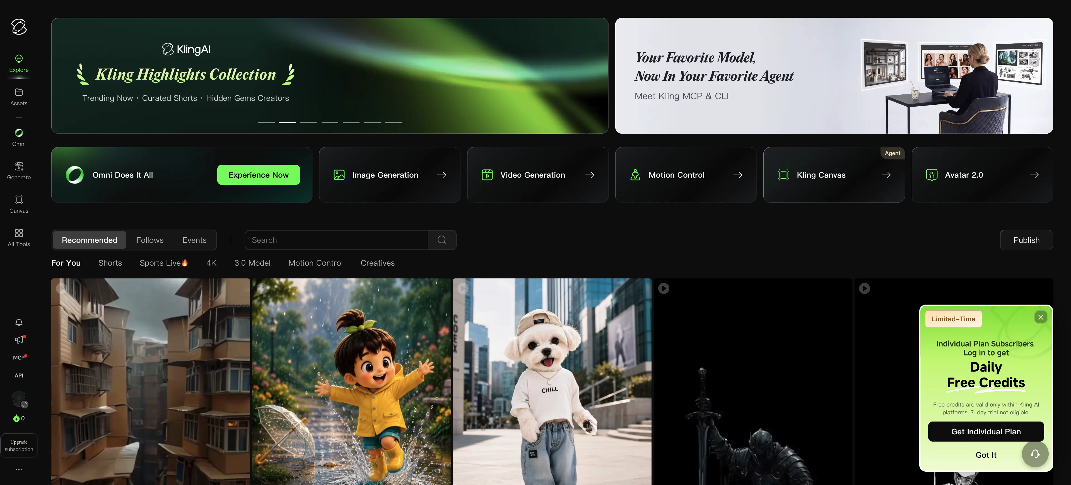Image resolution: width=1071 pixels, height=485 pixels.
Task: Open the Avatar 2.0 card
Action: click(982, 175)
